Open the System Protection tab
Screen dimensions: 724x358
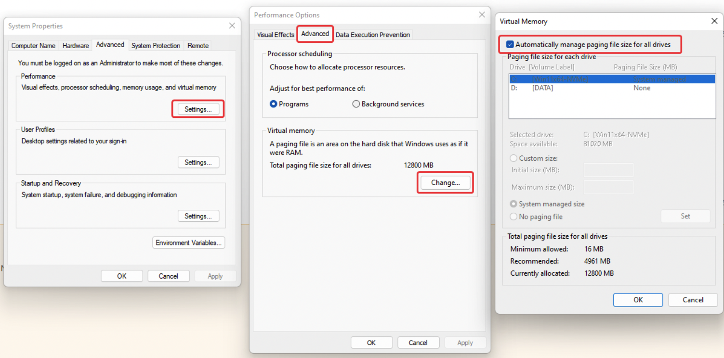(156, 46)
